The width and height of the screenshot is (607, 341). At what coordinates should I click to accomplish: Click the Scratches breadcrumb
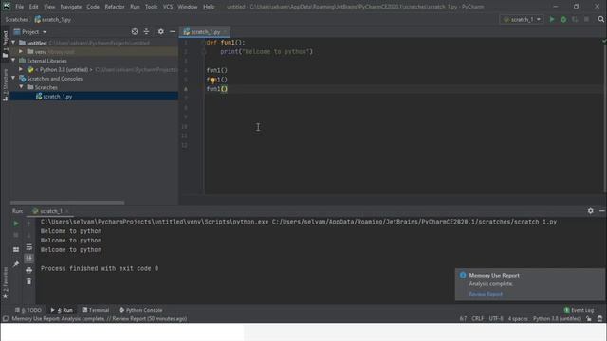16,19
